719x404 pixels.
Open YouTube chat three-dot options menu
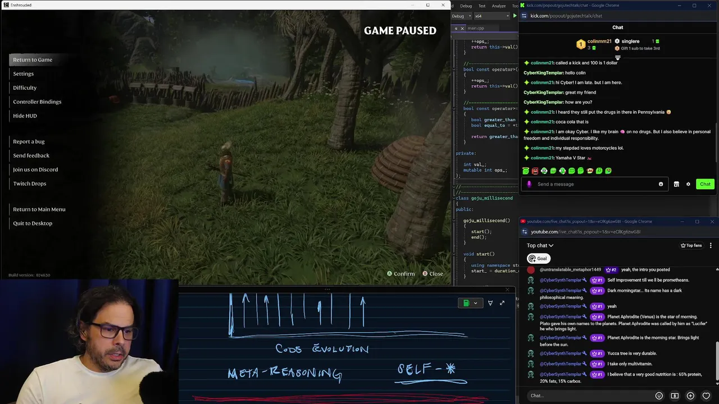click(711, 245)
